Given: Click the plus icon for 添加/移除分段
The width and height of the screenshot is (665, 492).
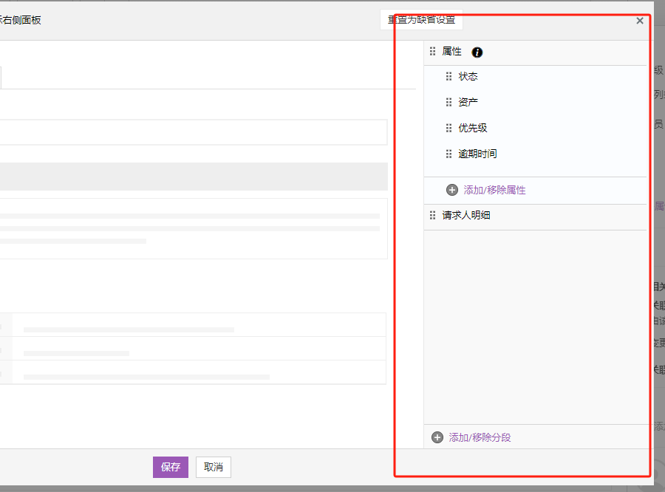Looking at the screenshot, I should click(x=437, y=437).
